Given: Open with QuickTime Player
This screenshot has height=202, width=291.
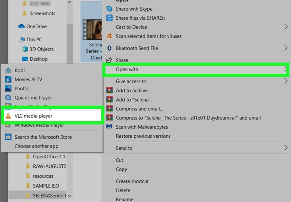Looking at the screenshot, I should (52, 98).
